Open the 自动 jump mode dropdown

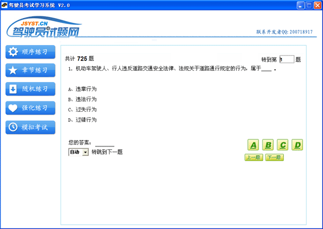(79, 152)
